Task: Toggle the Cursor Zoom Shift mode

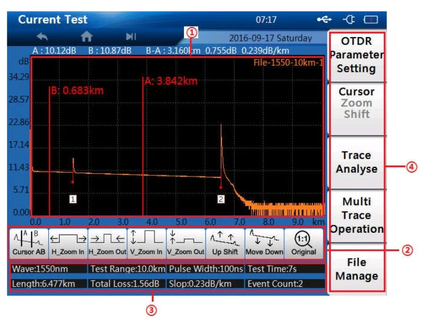Action: click(357, 109)
